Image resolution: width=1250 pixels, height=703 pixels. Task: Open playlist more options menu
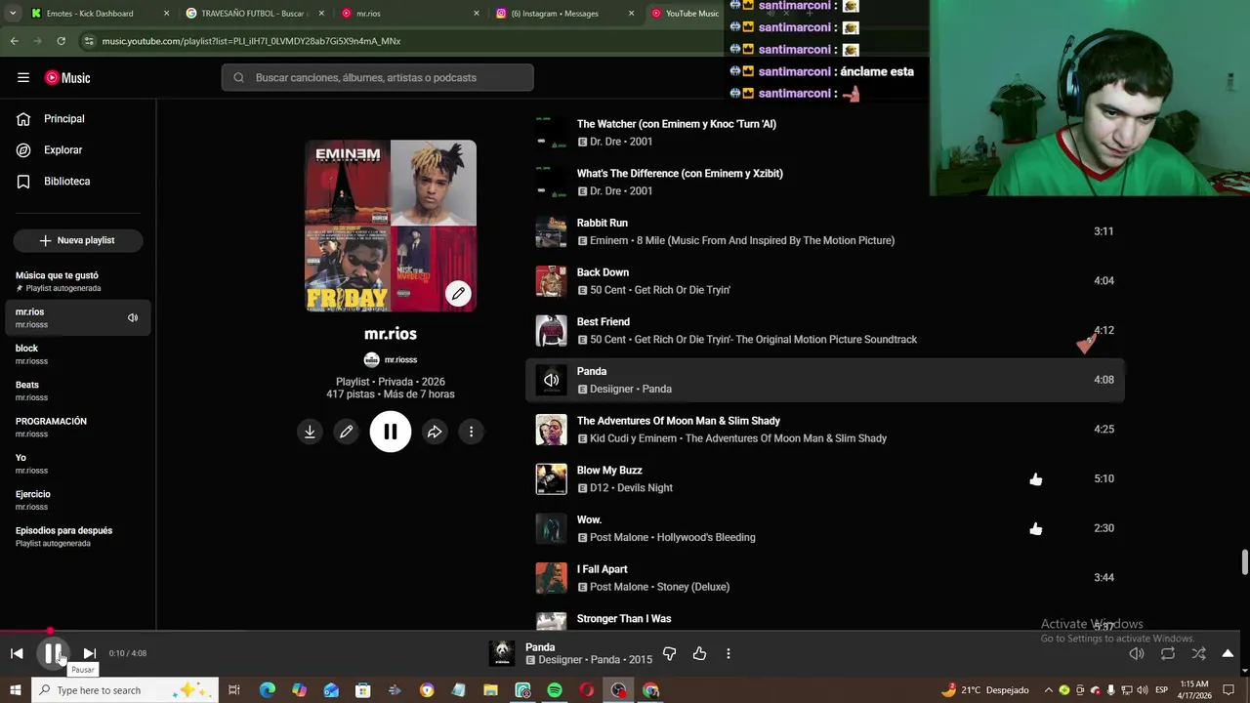coord(471,432)
